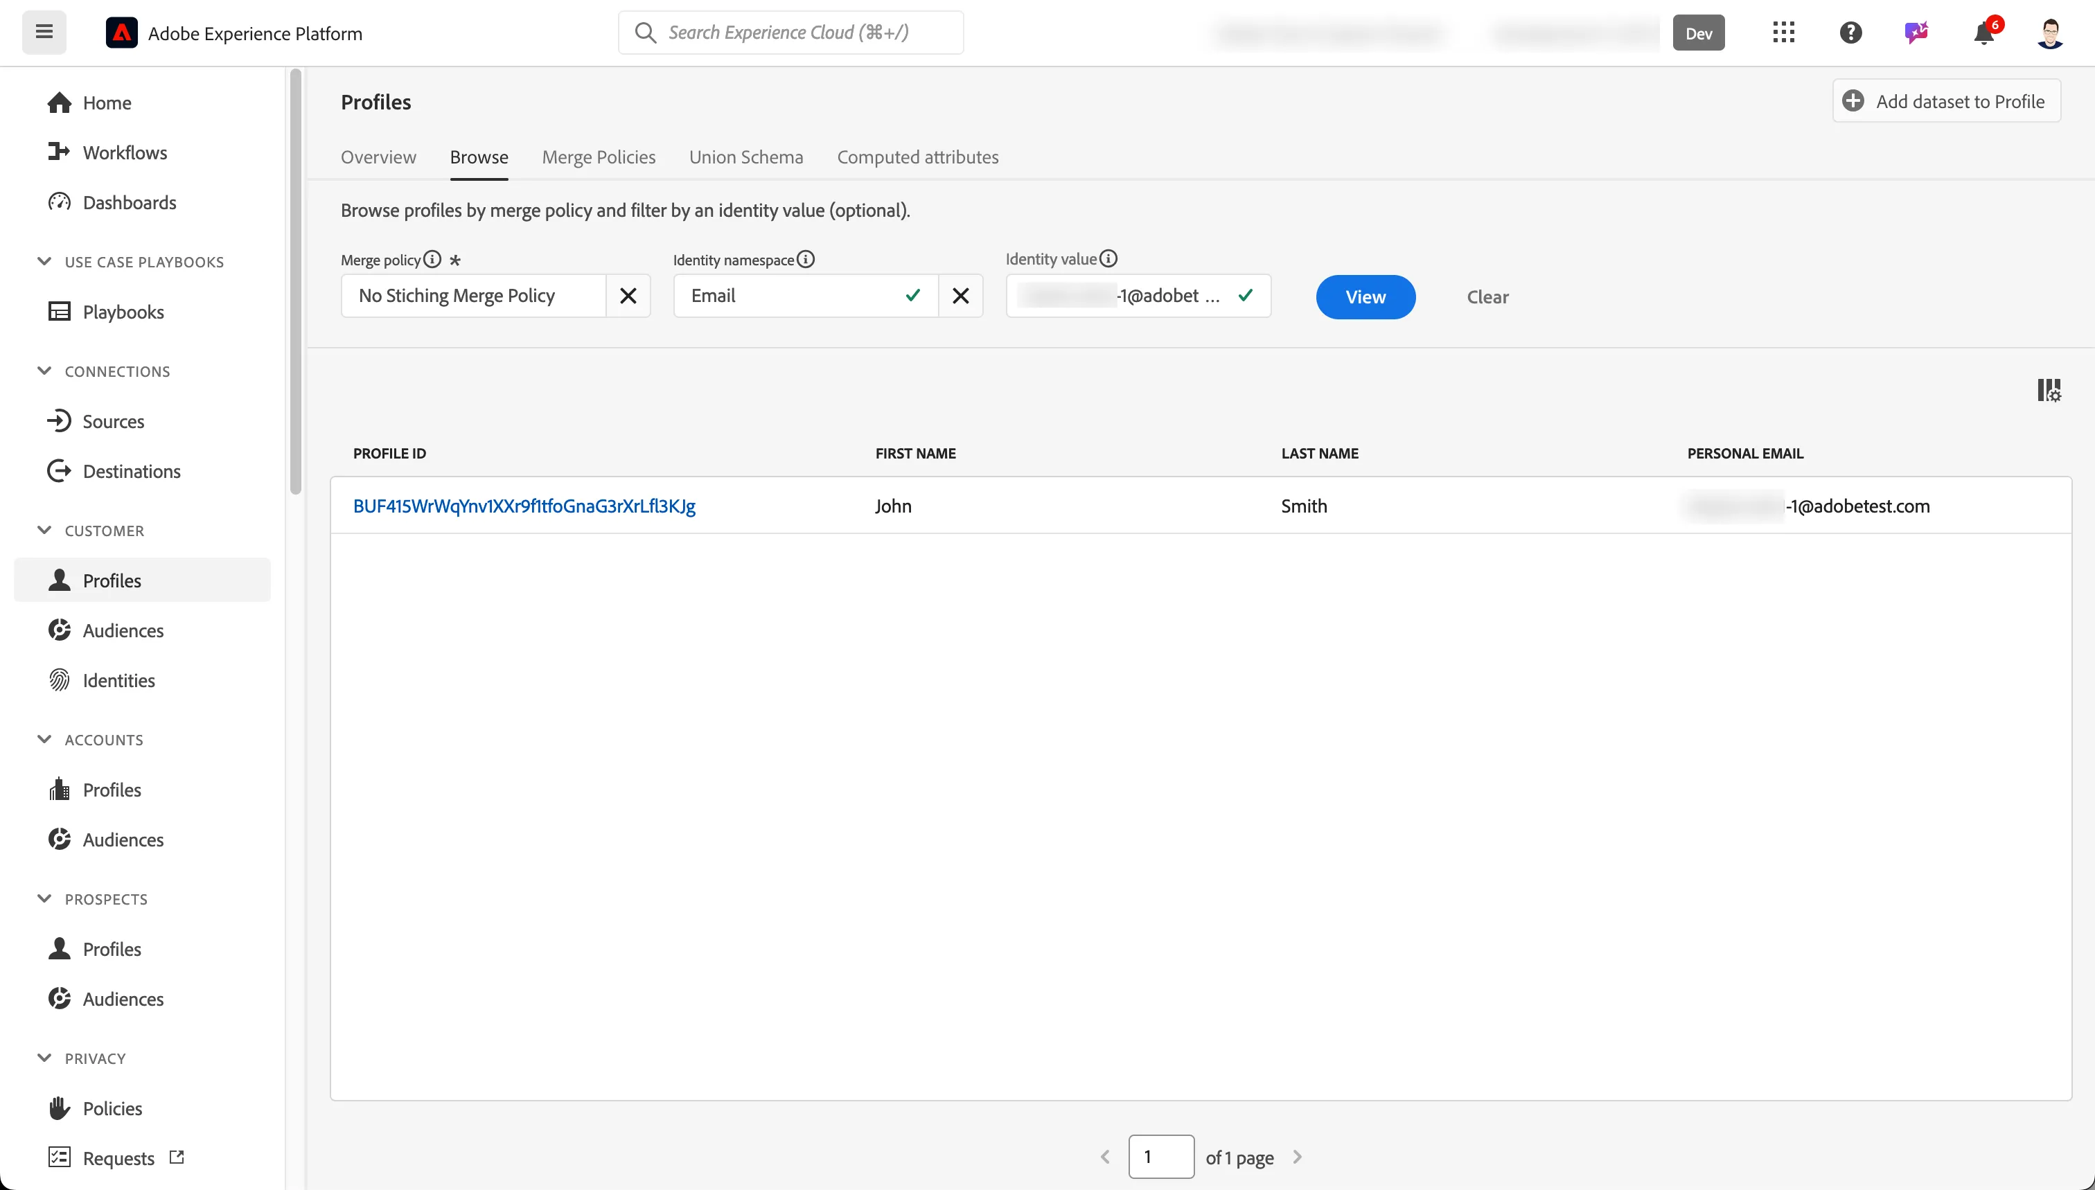The height and width of the screenshot is (1190, 2095).
Task: Open the Identity namespace Email dropdown
Action: 806,296
